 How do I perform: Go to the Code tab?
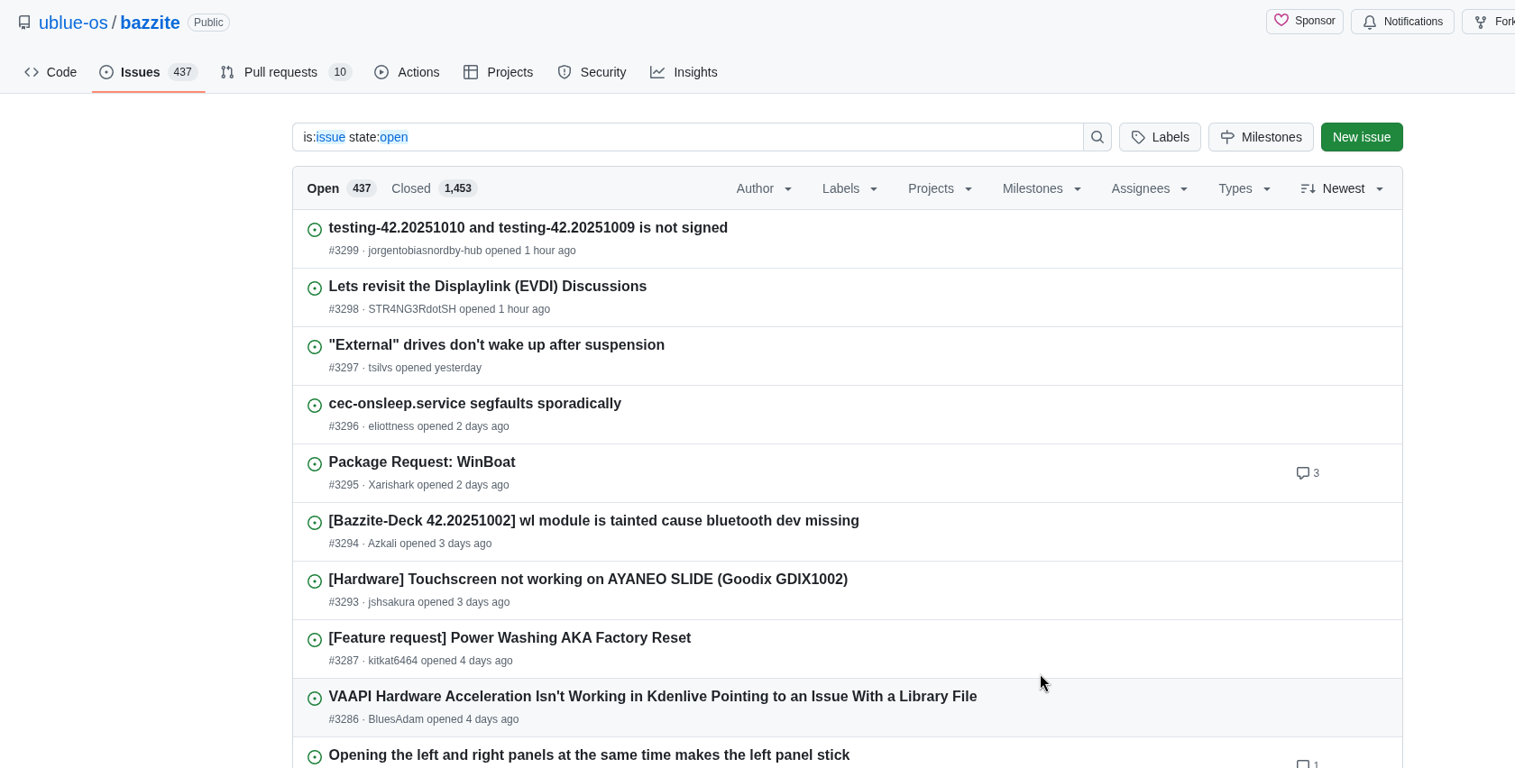50,72
